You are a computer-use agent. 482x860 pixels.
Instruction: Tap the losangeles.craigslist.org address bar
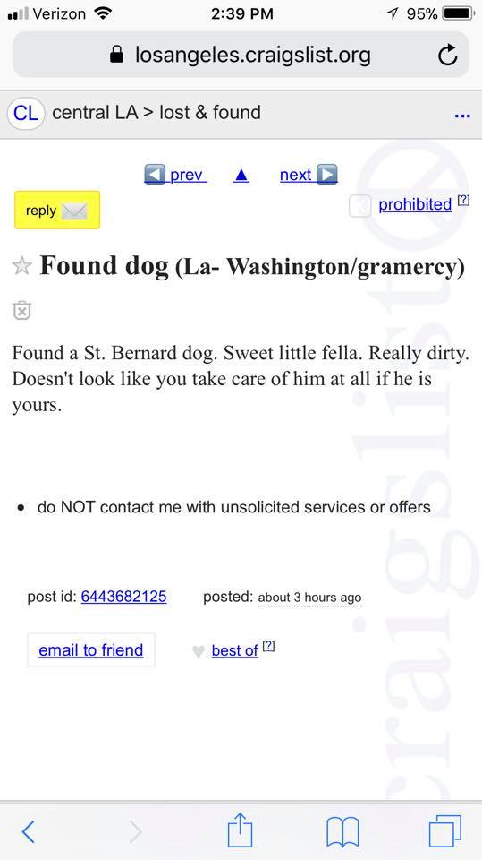(x=241, y=55)
